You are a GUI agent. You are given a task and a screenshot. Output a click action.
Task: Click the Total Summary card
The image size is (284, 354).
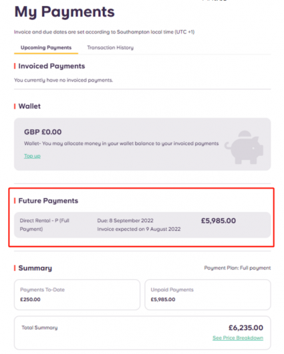point(142,333)
